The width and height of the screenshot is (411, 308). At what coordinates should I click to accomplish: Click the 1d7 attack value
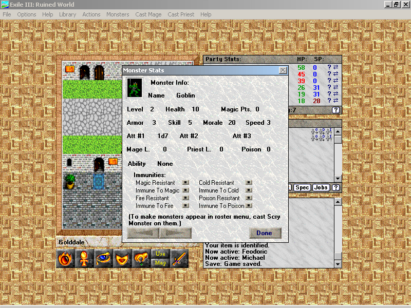click(162, 136)
